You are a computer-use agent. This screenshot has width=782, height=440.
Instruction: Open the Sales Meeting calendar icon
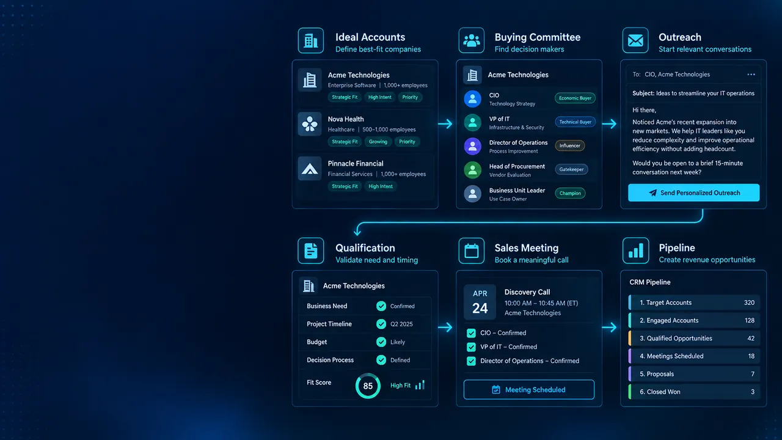pos(471,251)
